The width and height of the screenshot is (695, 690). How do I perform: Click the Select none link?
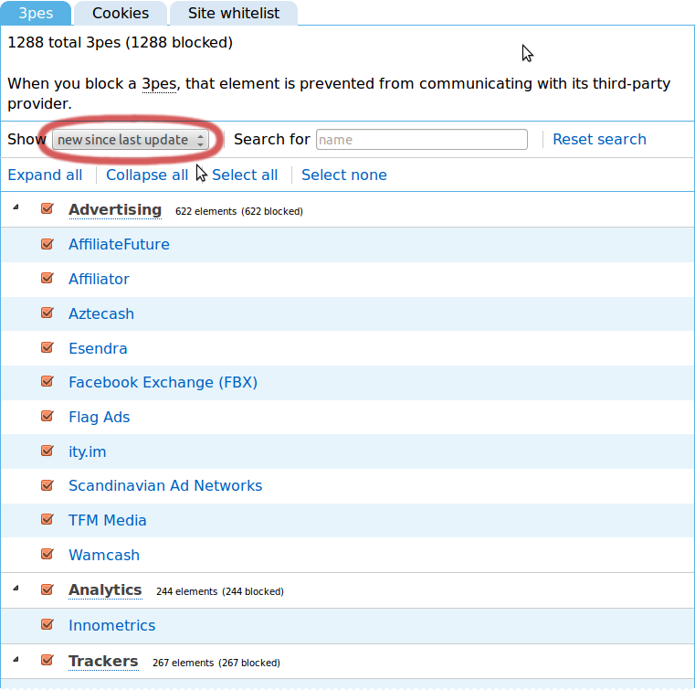[344, 175]
